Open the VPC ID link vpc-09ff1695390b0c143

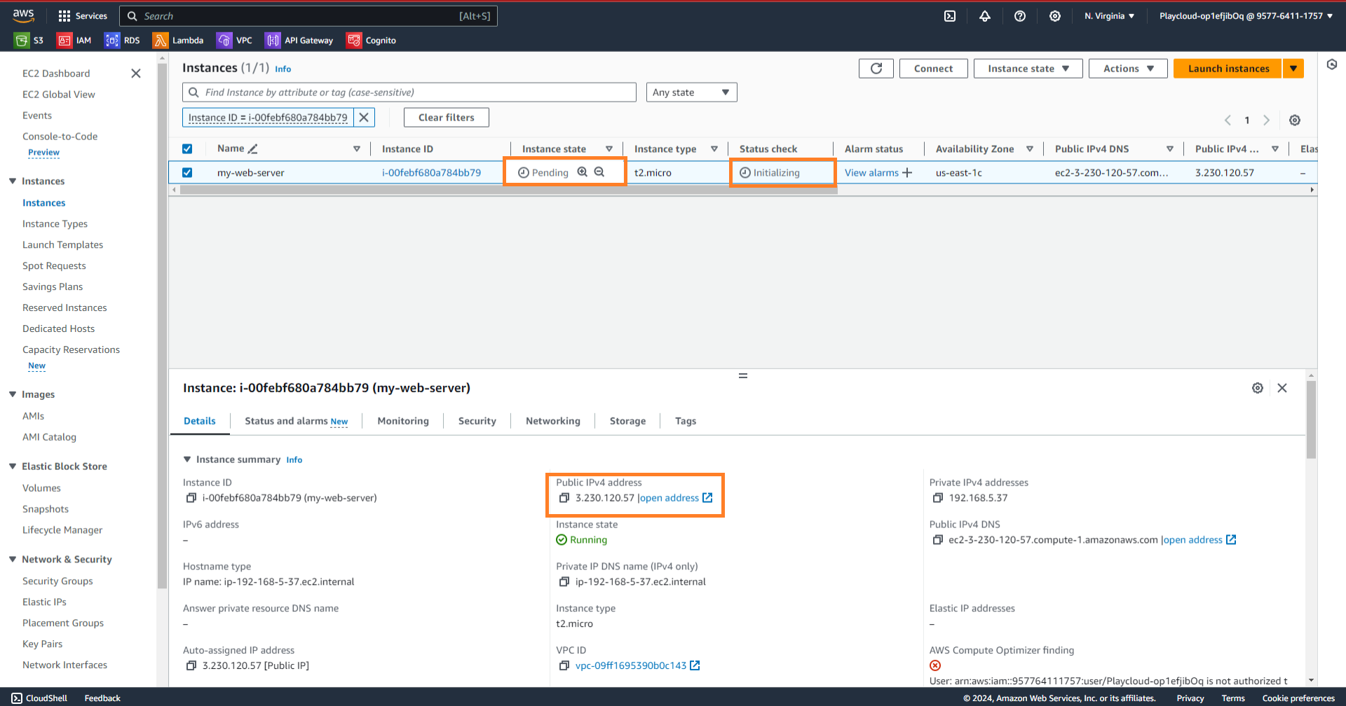click(x=630, y=665)
